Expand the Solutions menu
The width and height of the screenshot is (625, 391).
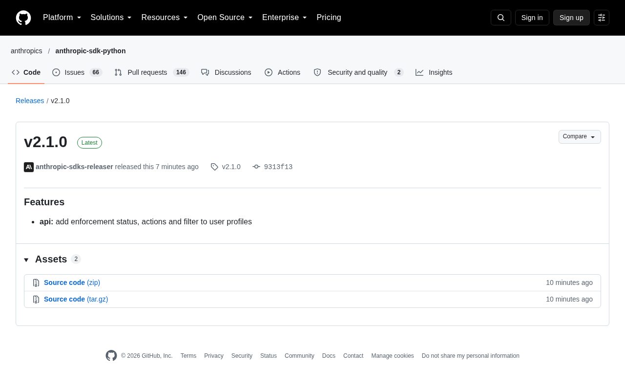[111, 18]
